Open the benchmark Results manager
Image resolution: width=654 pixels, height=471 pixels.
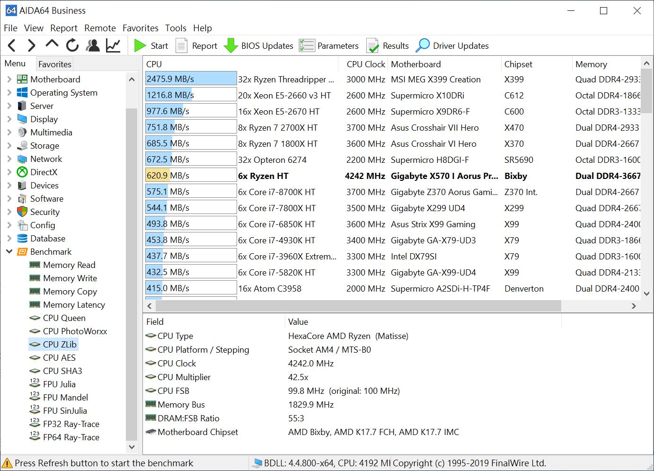click(x=388, y=45)
